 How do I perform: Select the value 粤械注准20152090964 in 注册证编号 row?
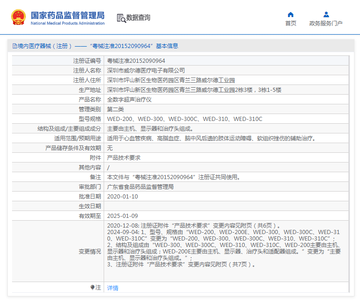tap(136, 60)
